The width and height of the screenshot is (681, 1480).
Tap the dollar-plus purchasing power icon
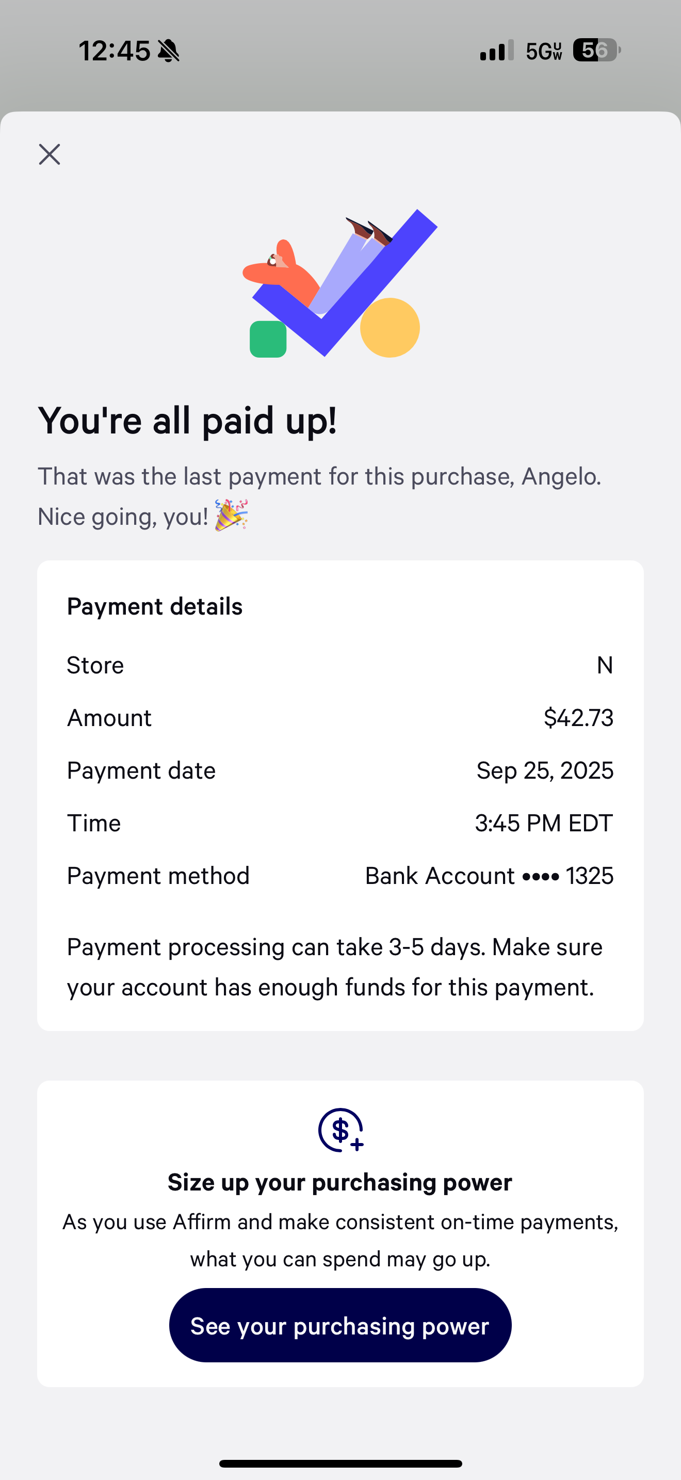[340, 1130]
